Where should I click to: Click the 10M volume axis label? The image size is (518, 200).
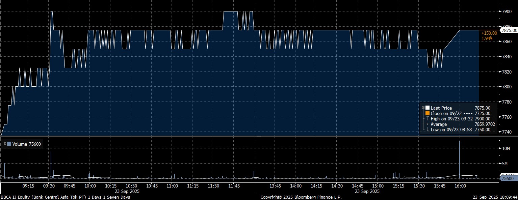[x=506, y=148]
